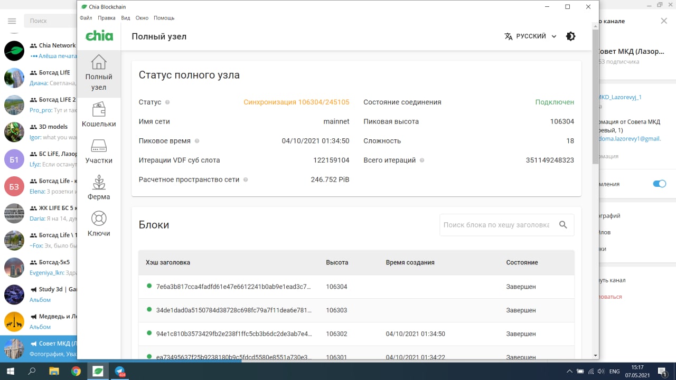Open the Кошельки wallets section

(99, 116)
